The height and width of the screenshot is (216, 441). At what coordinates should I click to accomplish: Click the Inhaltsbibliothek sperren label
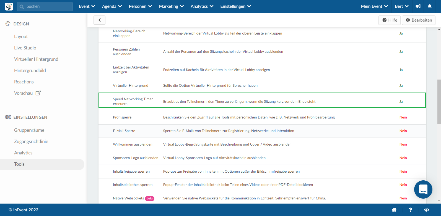133,185
